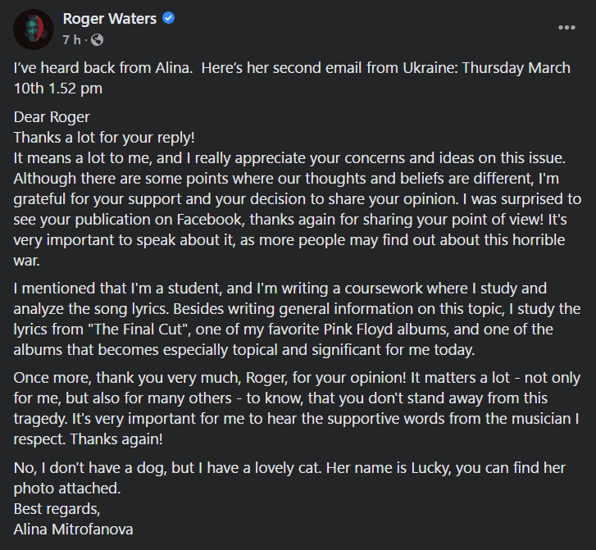This screenshot has width=596, height=550.
Task: Click the word 'Facebook' in the post
Action: point(209,220)
